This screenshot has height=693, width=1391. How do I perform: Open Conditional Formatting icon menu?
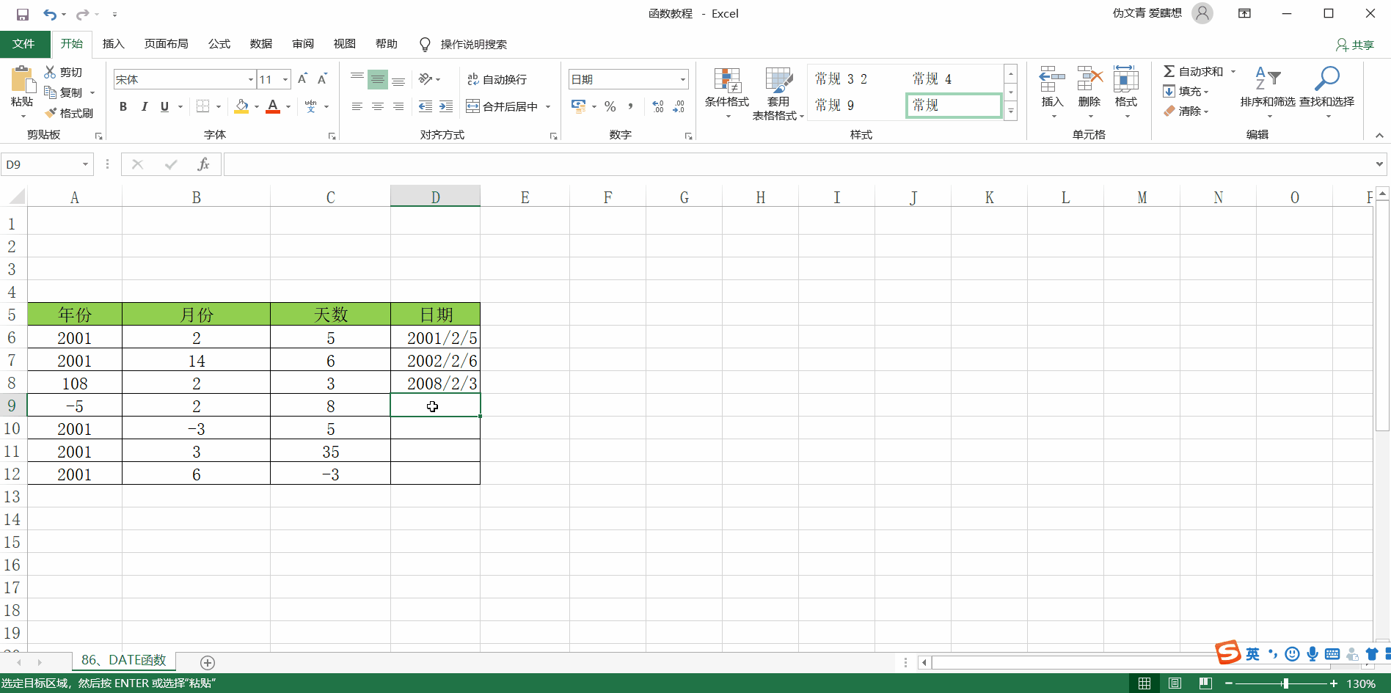tap(727, 94)
